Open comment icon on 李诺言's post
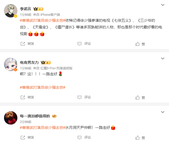This screenshot has width=169, height=142. point(79,44)
